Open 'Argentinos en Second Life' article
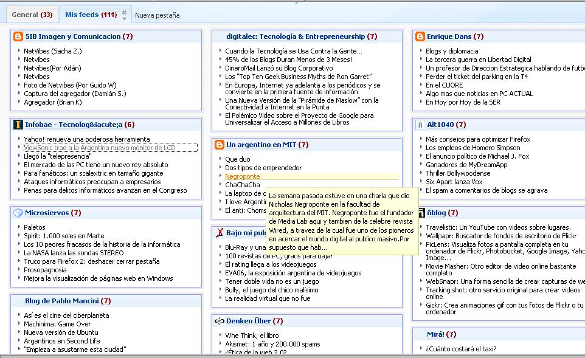This screenshot has width=585, height=358. 62,341
